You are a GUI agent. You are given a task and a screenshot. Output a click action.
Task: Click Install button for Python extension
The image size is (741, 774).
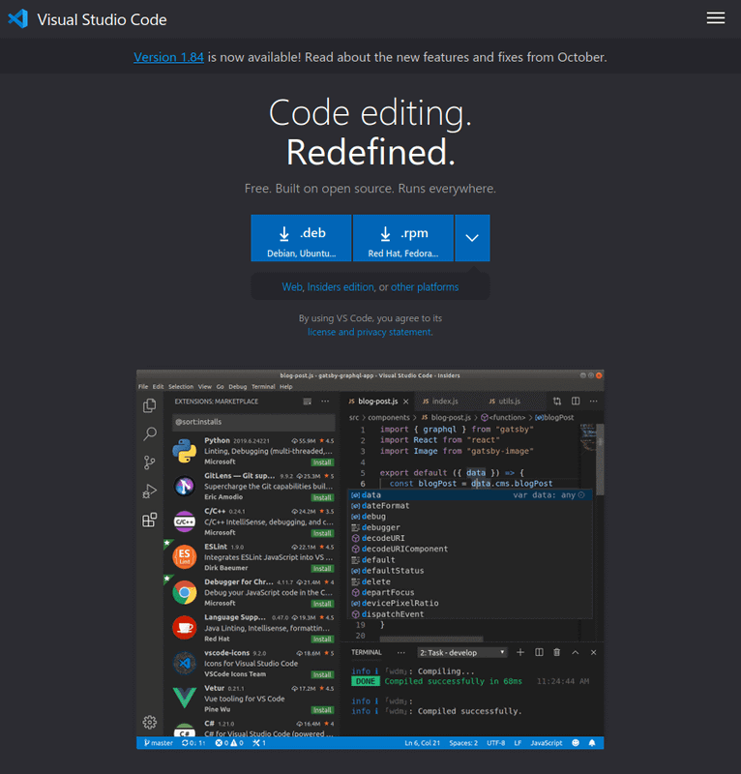(322, 462)
